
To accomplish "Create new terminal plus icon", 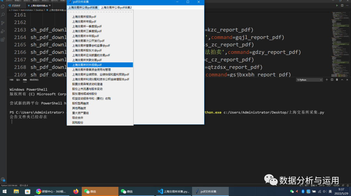I will pyautogui.click(x=327, y=80).
